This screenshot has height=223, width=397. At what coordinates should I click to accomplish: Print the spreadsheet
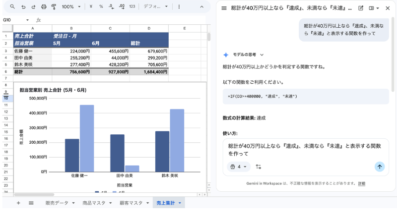[x=44, y=7]
